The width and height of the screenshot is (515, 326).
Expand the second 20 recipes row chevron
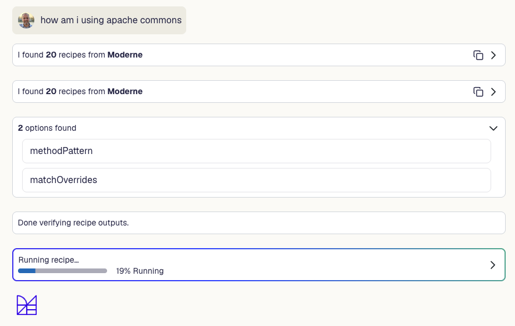click(x=493, y=92)
